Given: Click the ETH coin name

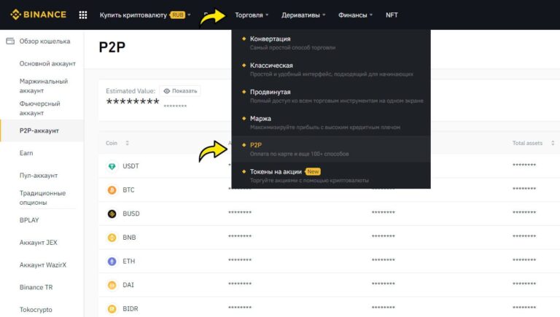Looking at the screenshot, I should coord(129,262).
